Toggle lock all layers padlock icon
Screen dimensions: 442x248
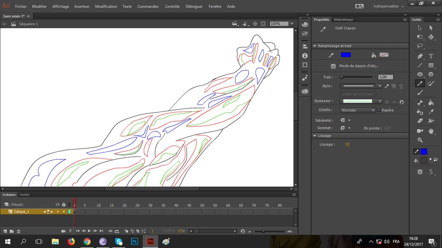(64, 204)
